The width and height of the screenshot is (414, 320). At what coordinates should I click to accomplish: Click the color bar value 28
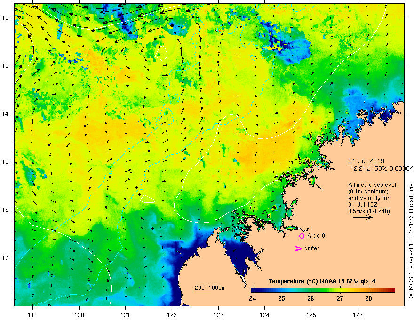[368, 299]
